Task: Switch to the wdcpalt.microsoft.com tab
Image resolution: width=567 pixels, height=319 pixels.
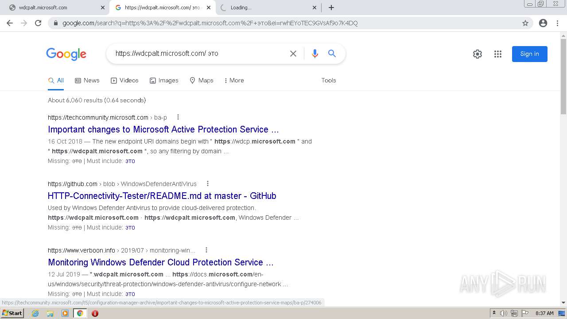Action: click(x=55, y=8)
